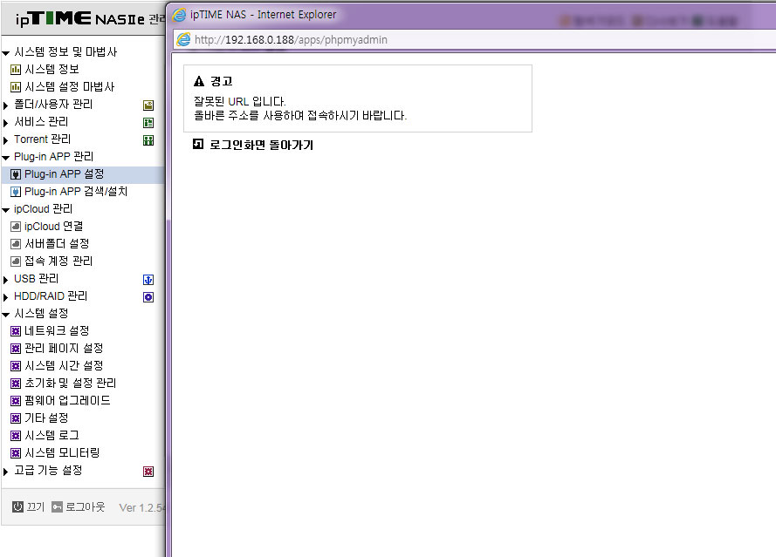Viewport: 776px width, 557px height.
Task: Collapse the ipCloud 관리 arrow
Action: point(6,210)
